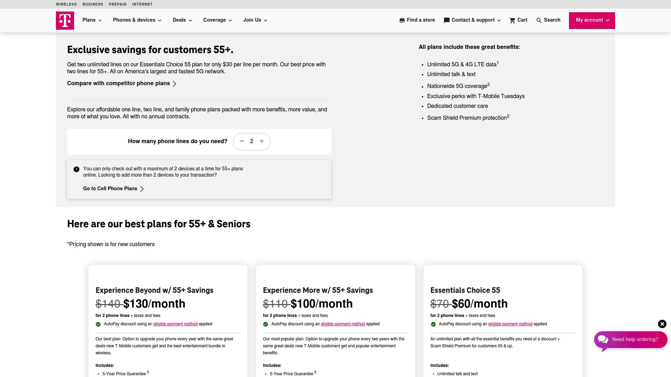Click the chat bubbles icon in help widget
The image size is (671, 377).
(x=603, y=339)
